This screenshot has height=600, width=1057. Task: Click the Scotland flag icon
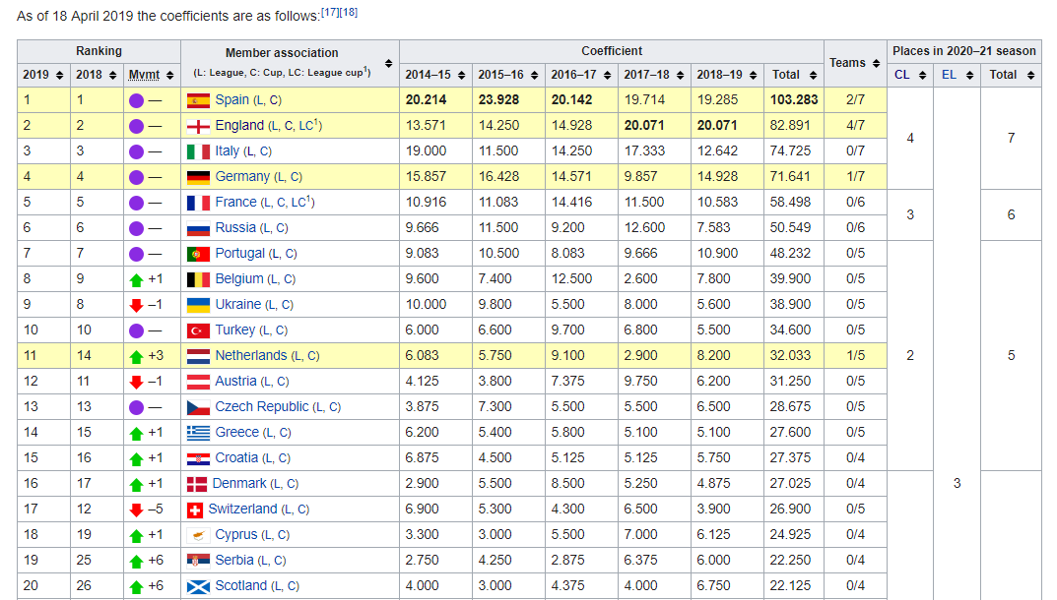(x=198, y=587)
